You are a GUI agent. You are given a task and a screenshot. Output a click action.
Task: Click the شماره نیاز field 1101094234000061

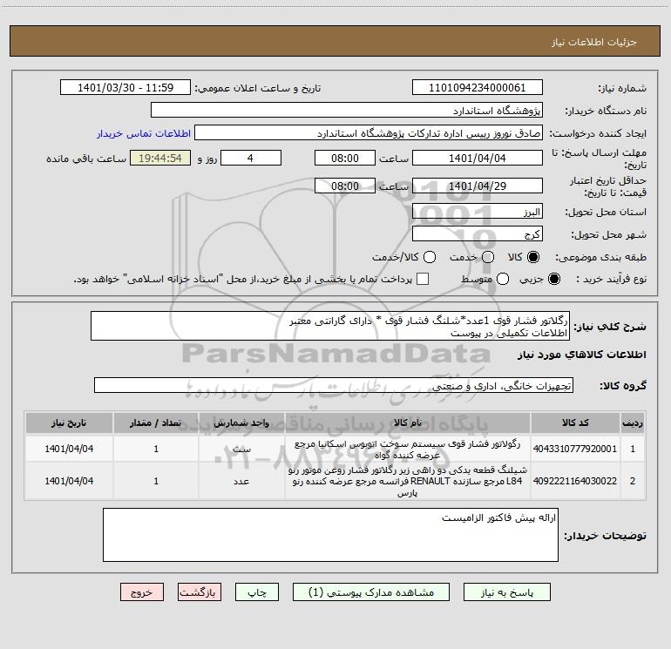(x=478, y=87)
